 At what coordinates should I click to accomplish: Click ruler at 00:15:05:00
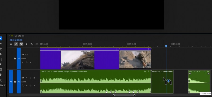pyautogui.click(x=131, y=44)
